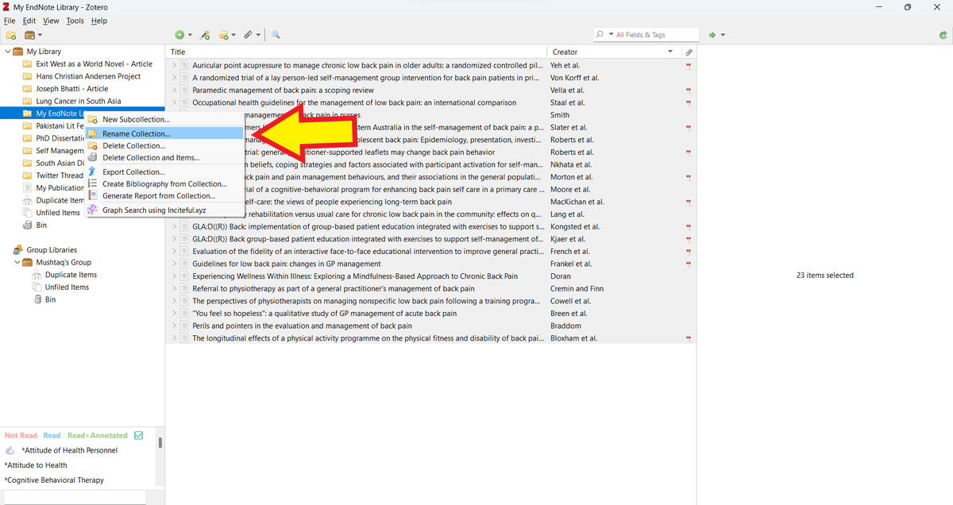Toggle the Read colored tag filter
The image size is (953, 505).
[52, 435]
